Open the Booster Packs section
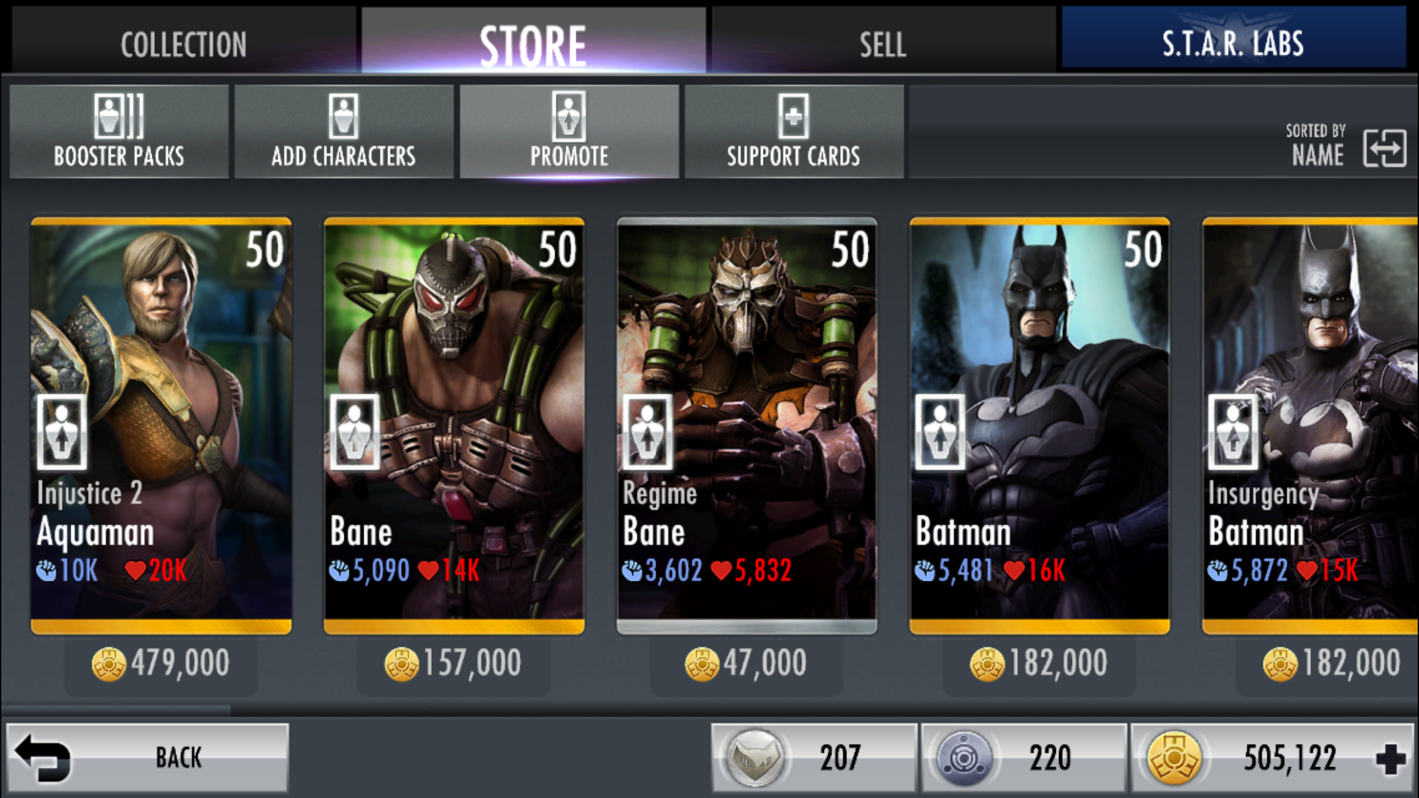The width and height of the screenshot is (1419, 798). pos(119,131)
